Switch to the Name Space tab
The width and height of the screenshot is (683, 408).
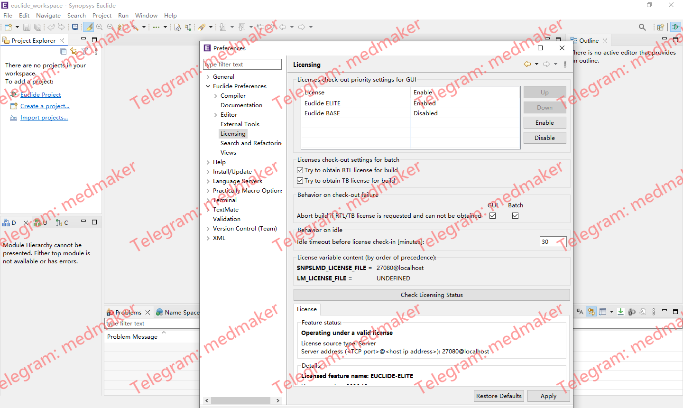pyautogui.click(x=177, y=312)
